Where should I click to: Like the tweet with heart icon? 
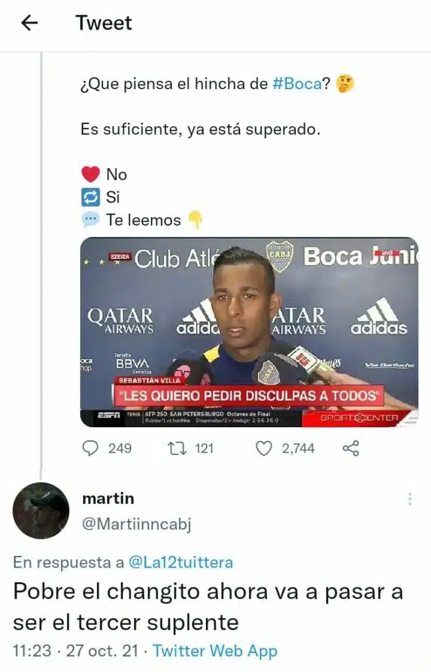click(264, 448)
